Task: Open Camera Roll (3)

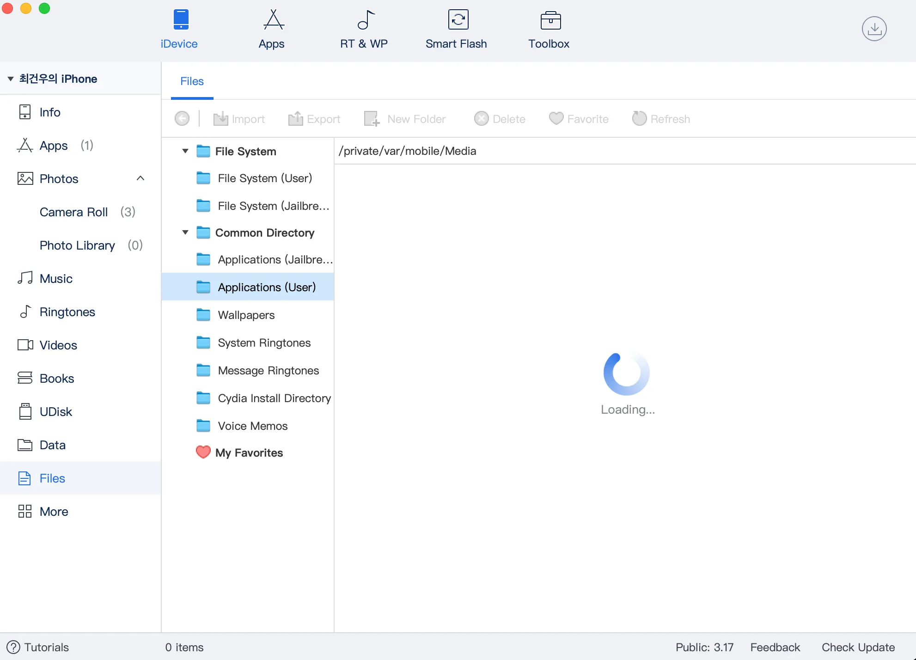Action: tap(80, 212)
